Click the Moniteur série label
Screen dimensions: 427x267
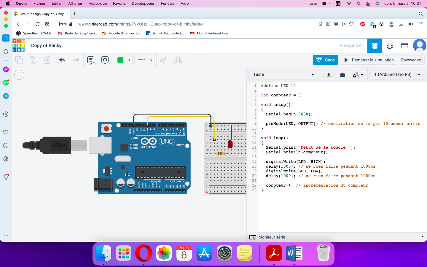click(272, 237)
